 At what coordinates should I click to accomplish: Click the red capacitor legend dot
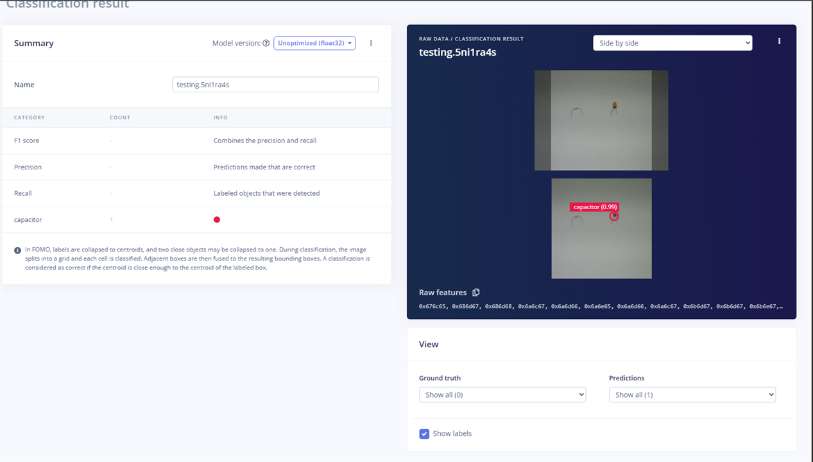[x=217, y=219]
